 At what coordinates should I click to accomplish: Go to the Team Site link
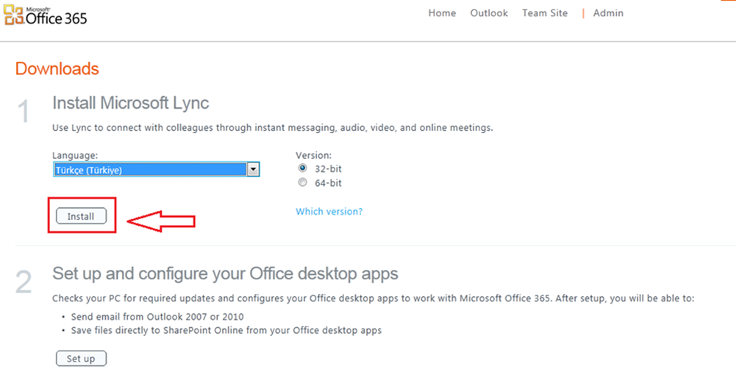tap(545, 13)
